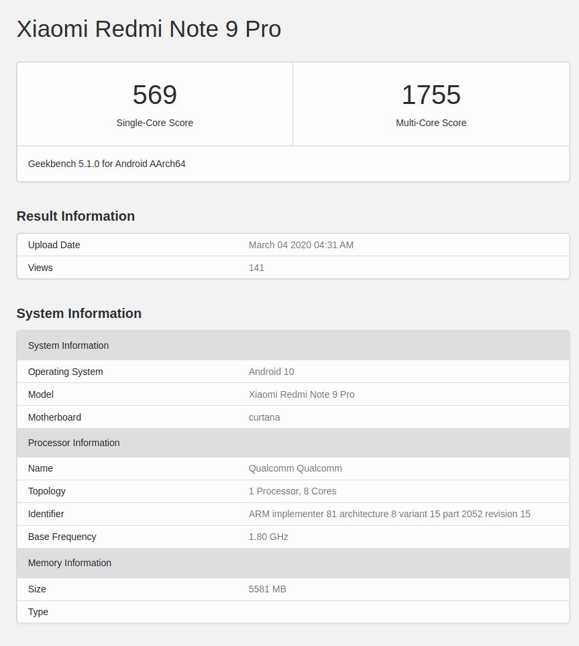
Task: Click the Processor Information table header
Action: coord(293,443)
